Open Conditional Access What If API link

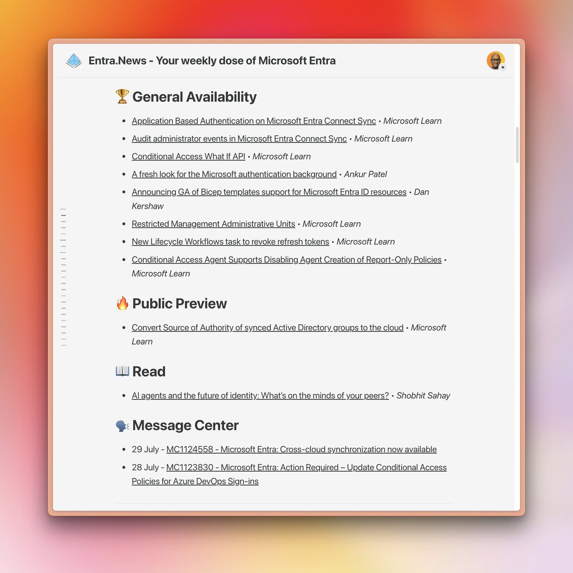coord(188,156)
